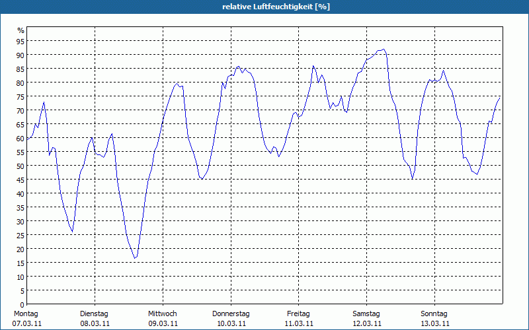Click the 75 value on the y-axis
This screenshot has height=330, width=529.
tap(20, 96)
